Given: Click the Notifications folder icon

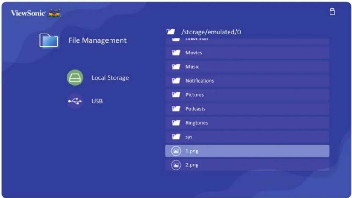Looking at the screenshot, I should point(176,81).
